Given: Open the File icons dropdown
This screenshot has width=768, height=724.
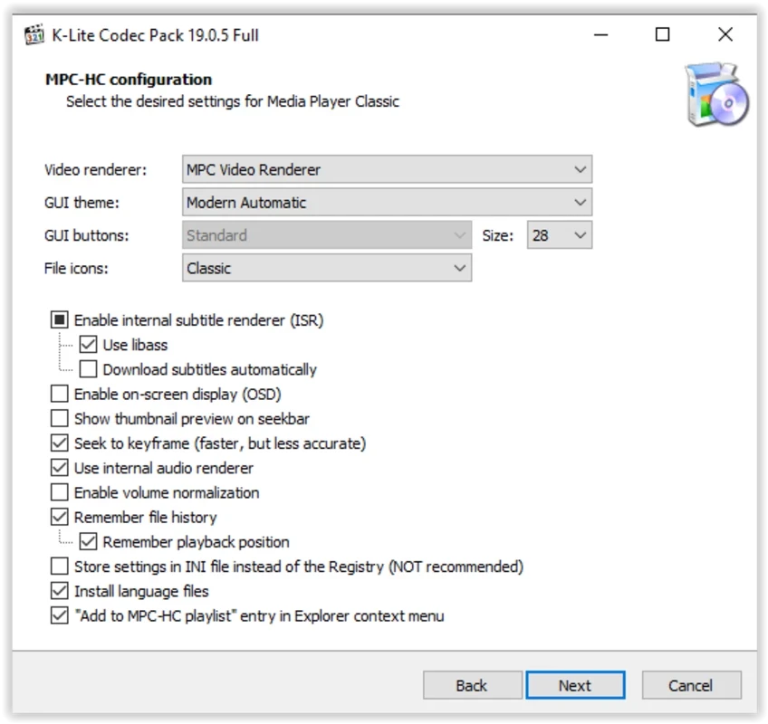Looking at the screenshot, I should point(326,268).
